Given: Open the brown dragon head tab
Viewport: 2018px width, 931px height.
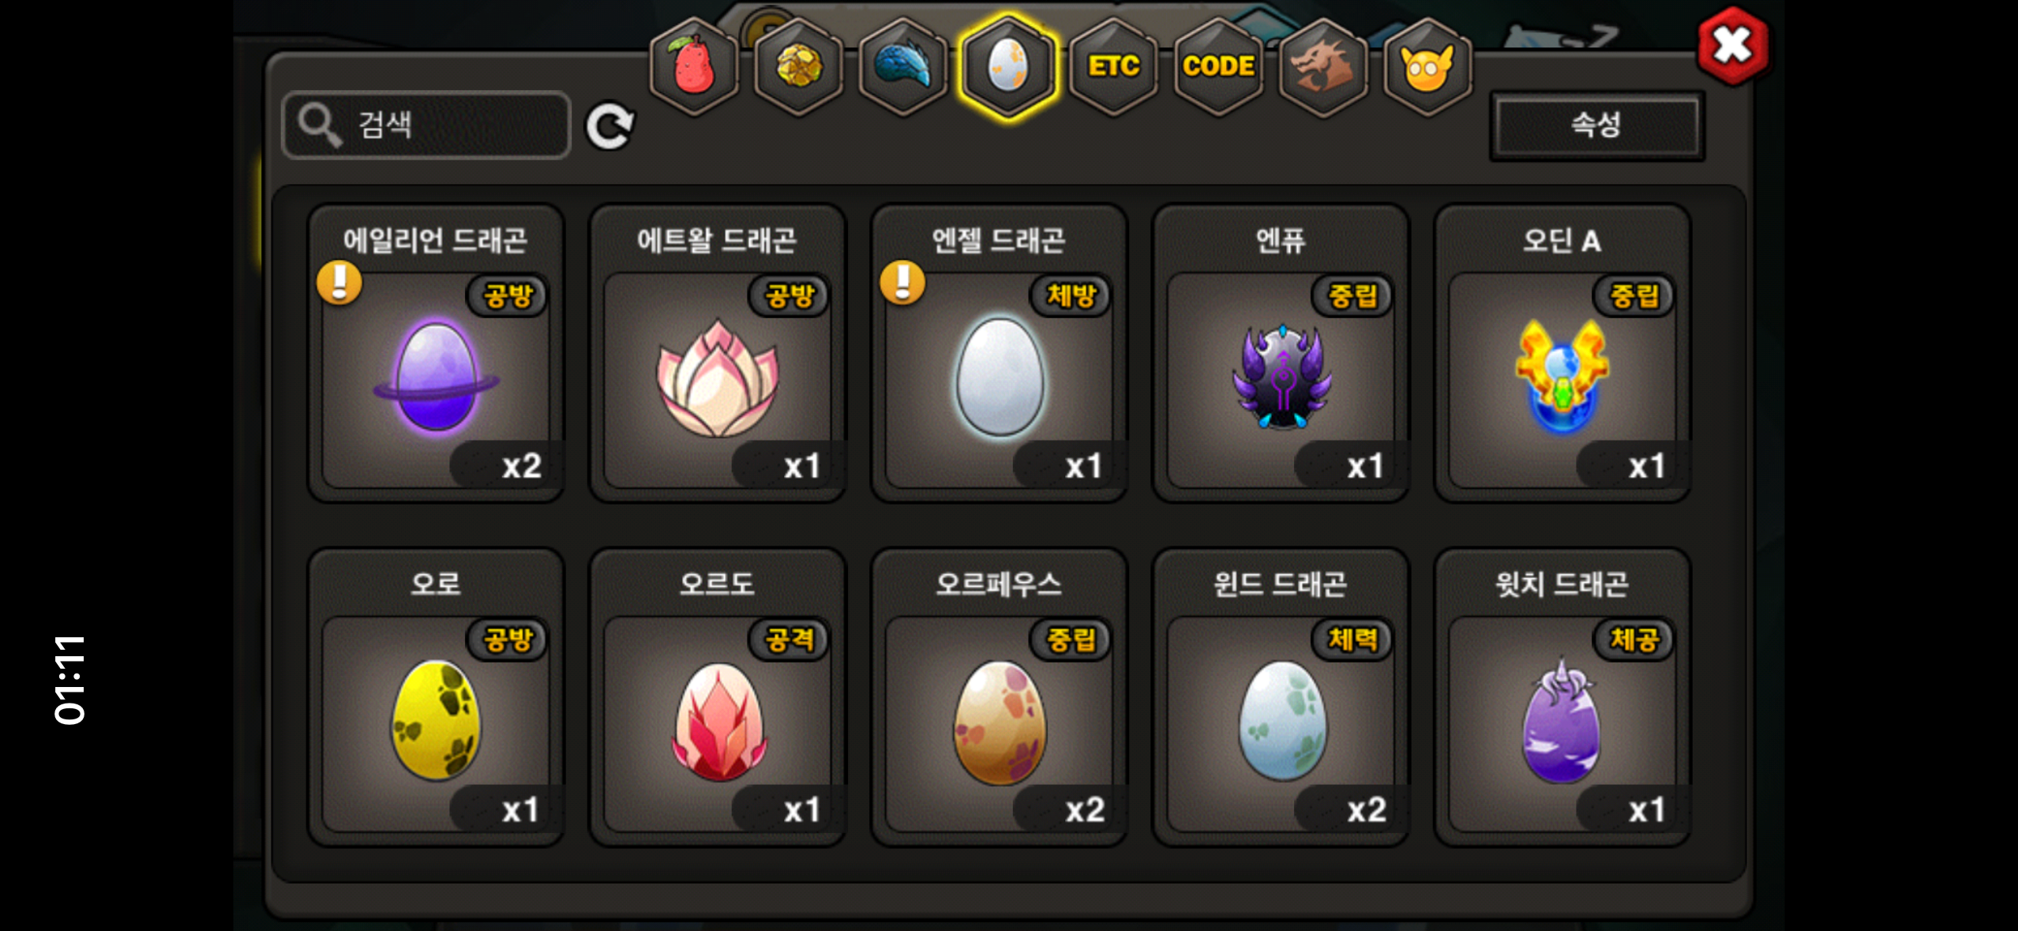Looking at the screenshot, I should tap(1323, 66).
